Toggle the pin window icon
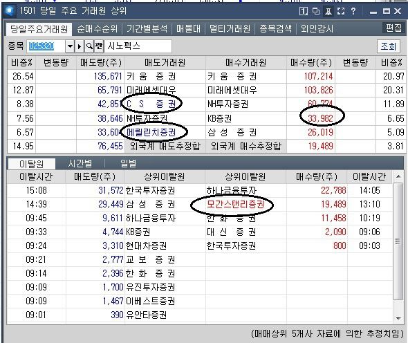This screenshot has height=343, width=408. click(x=328, y=11)
